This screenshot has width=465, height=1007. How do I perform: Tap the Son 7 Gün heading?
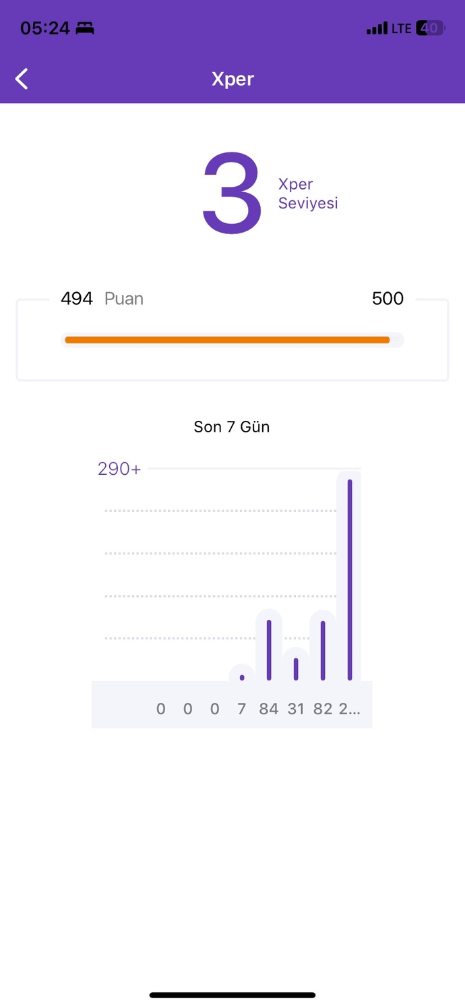[x=232, y=427]
